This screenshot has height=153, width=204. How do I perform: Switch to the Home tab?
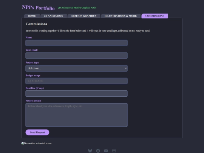(32, 16)
